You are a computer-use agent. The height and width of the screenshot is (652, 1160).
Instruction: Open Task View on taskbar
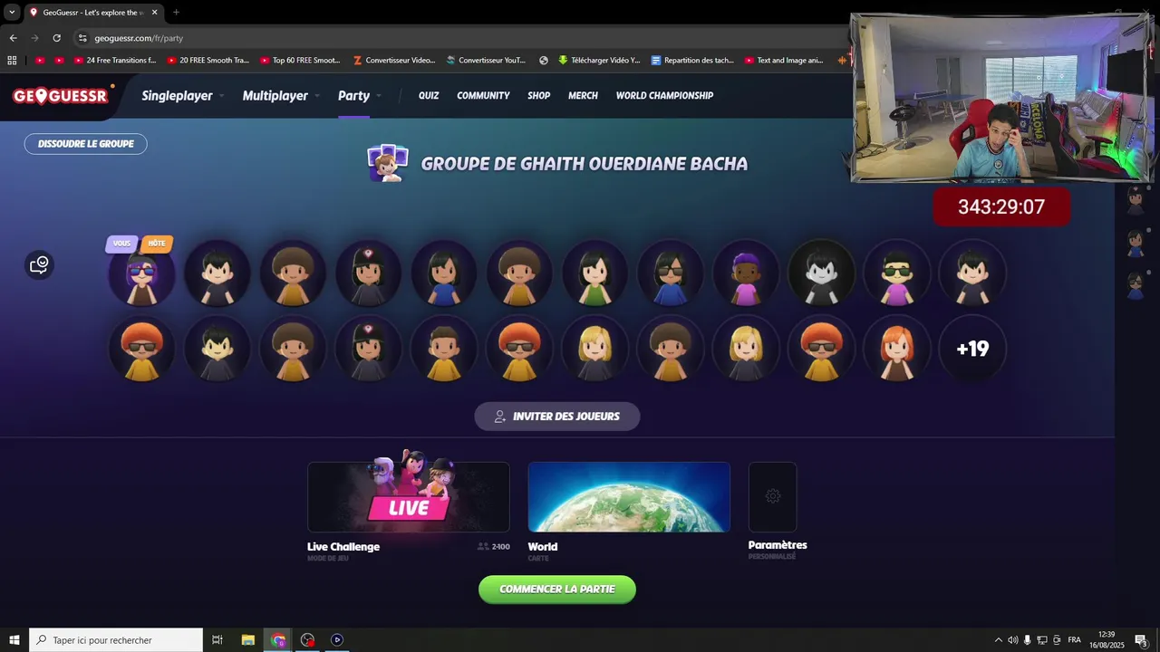pos(217,640)
